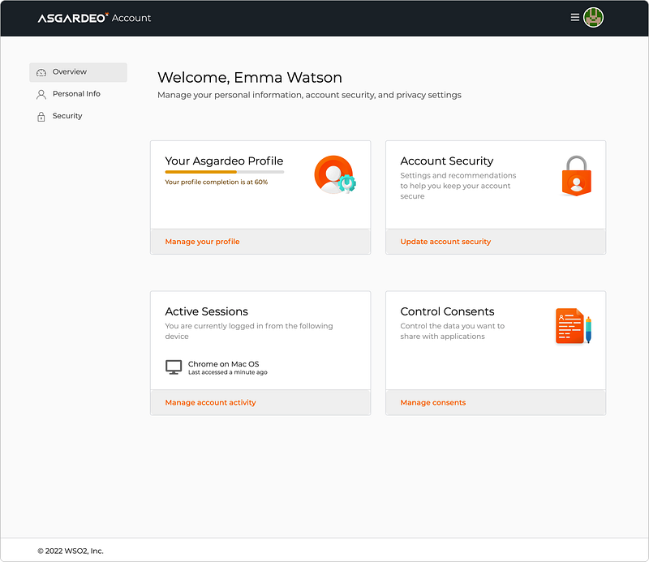Screen dimensions: 649x562
Task: Click the consent document and pen illustration
Action: [574, 326]
